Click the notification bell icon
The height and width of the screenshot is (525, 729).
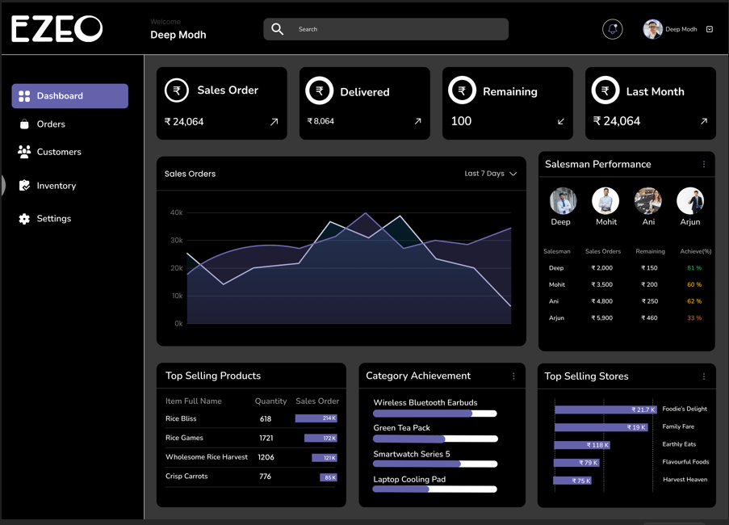click(x=613, y=29)
